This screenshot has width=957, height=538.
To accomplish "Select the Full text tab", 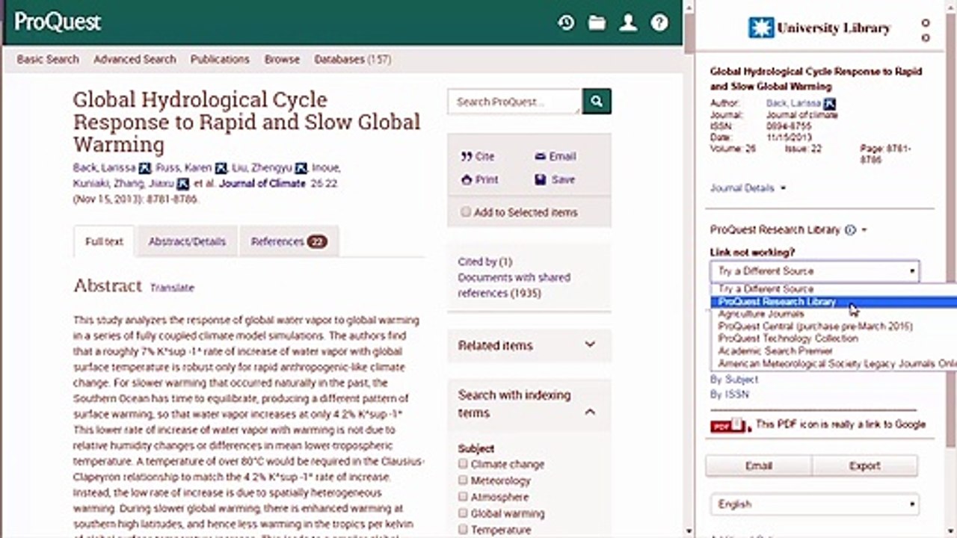I will [x=104, y=241].
